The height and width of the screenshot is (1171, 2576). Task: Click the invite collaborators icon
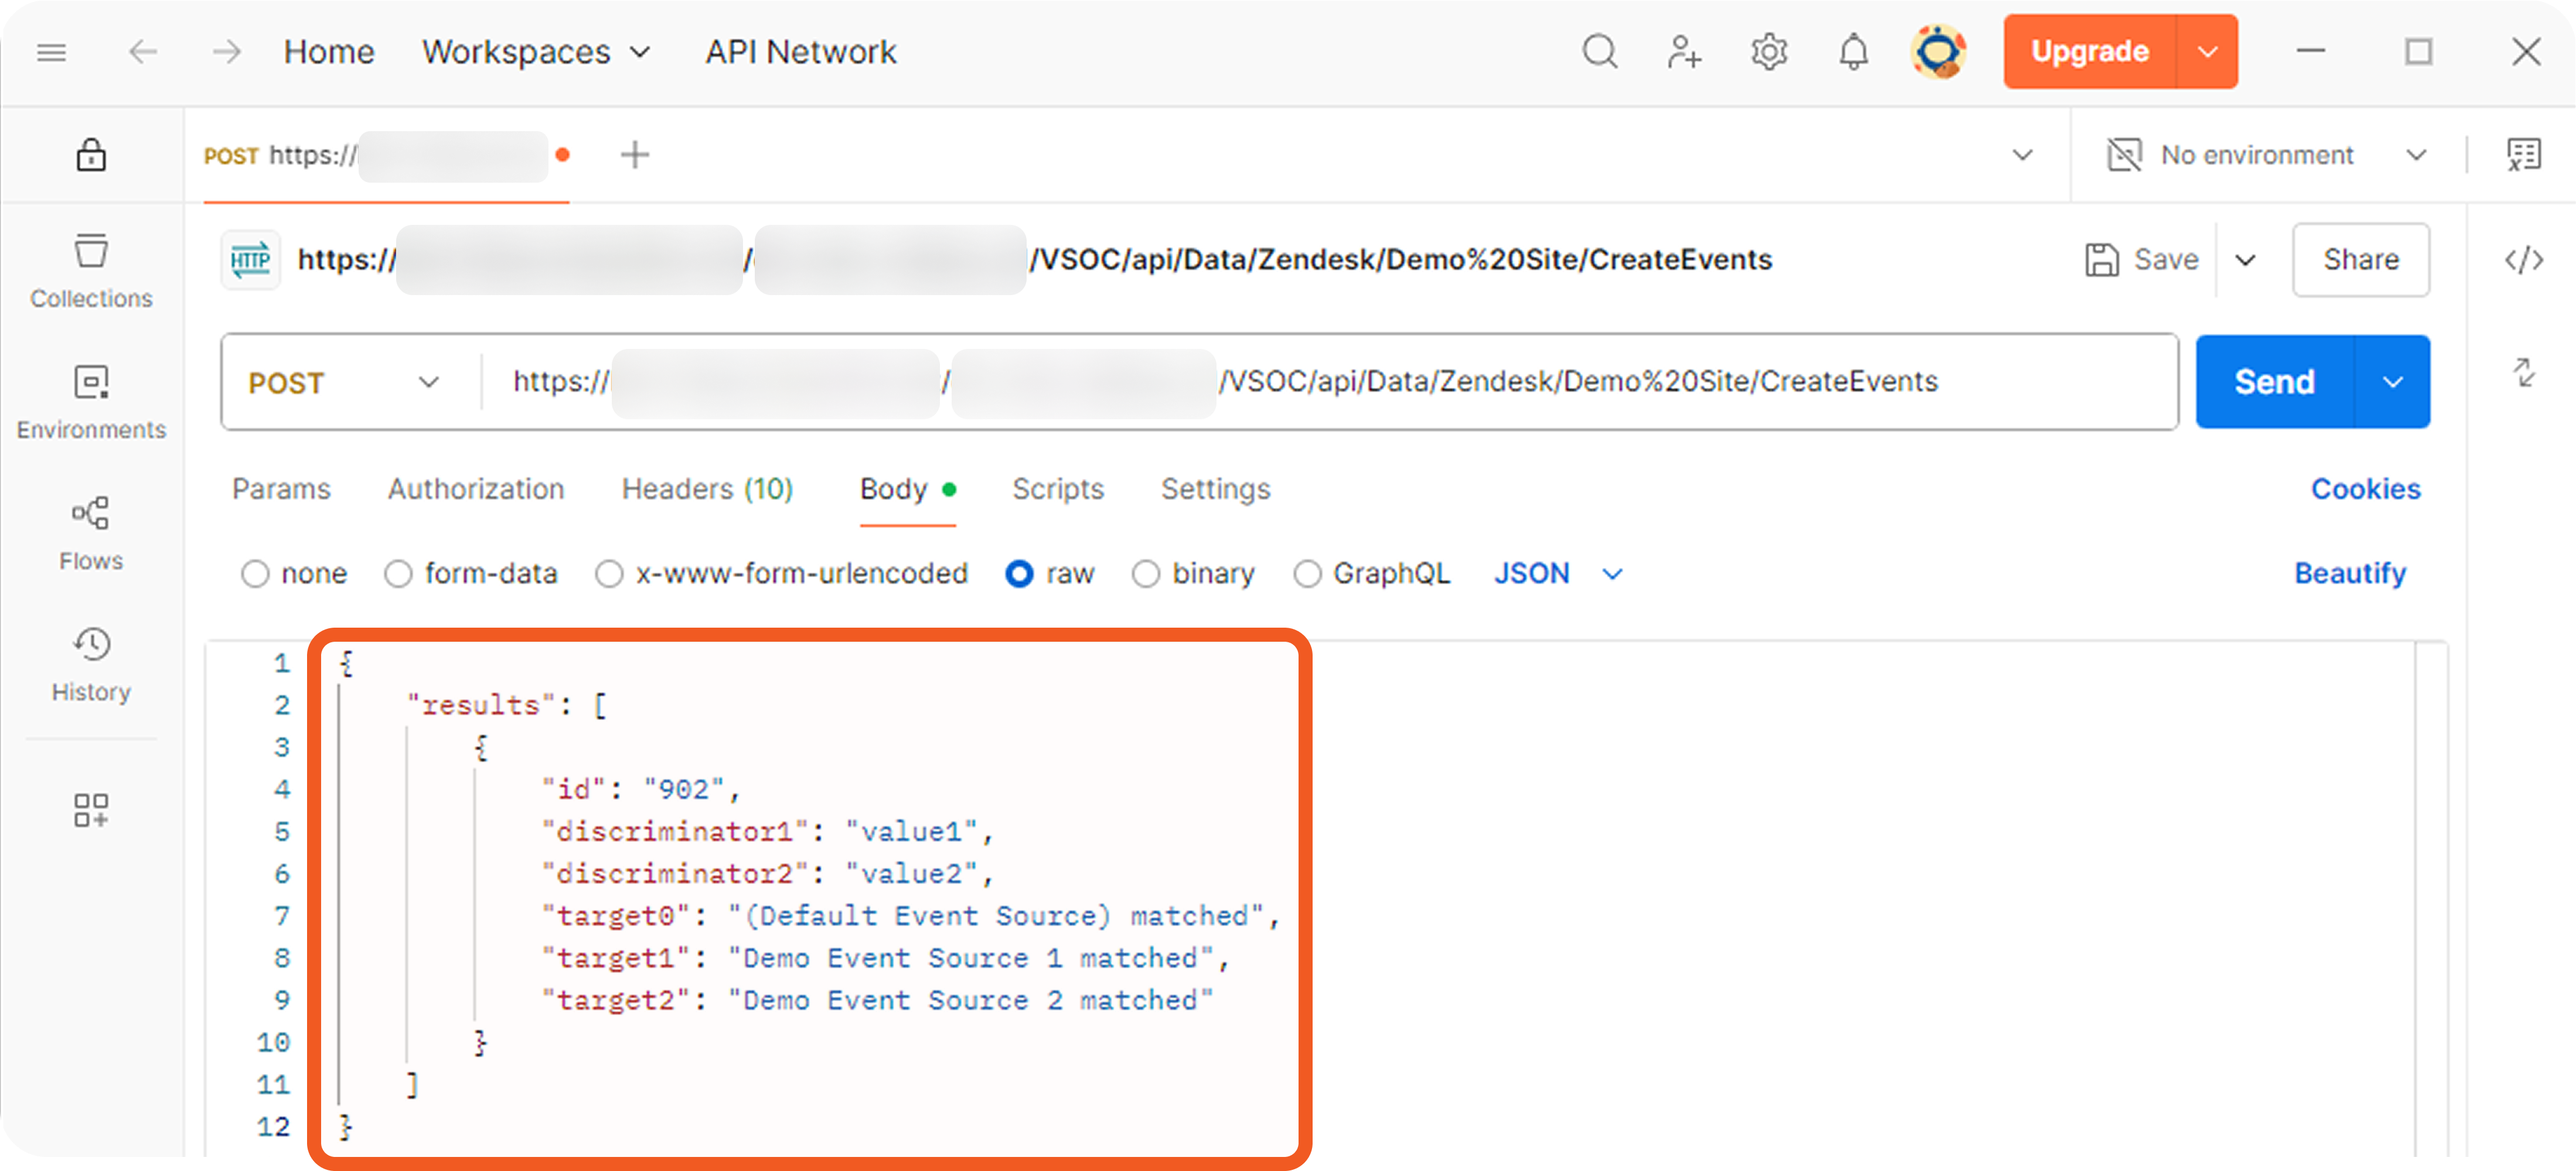click(1684, 51)
